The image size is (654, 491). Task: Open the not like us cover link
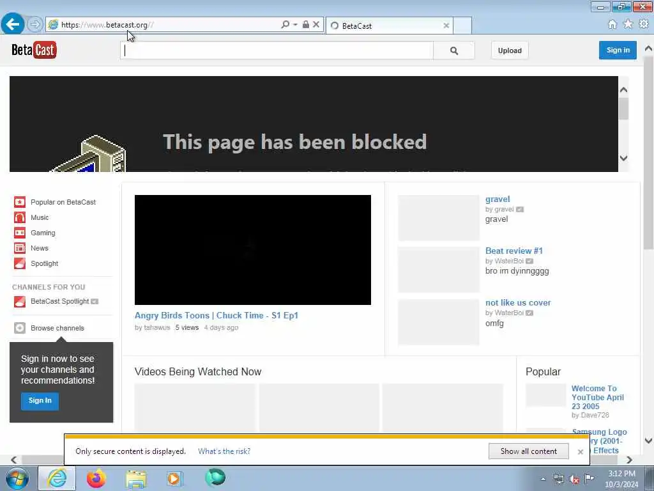click(518, 302)
